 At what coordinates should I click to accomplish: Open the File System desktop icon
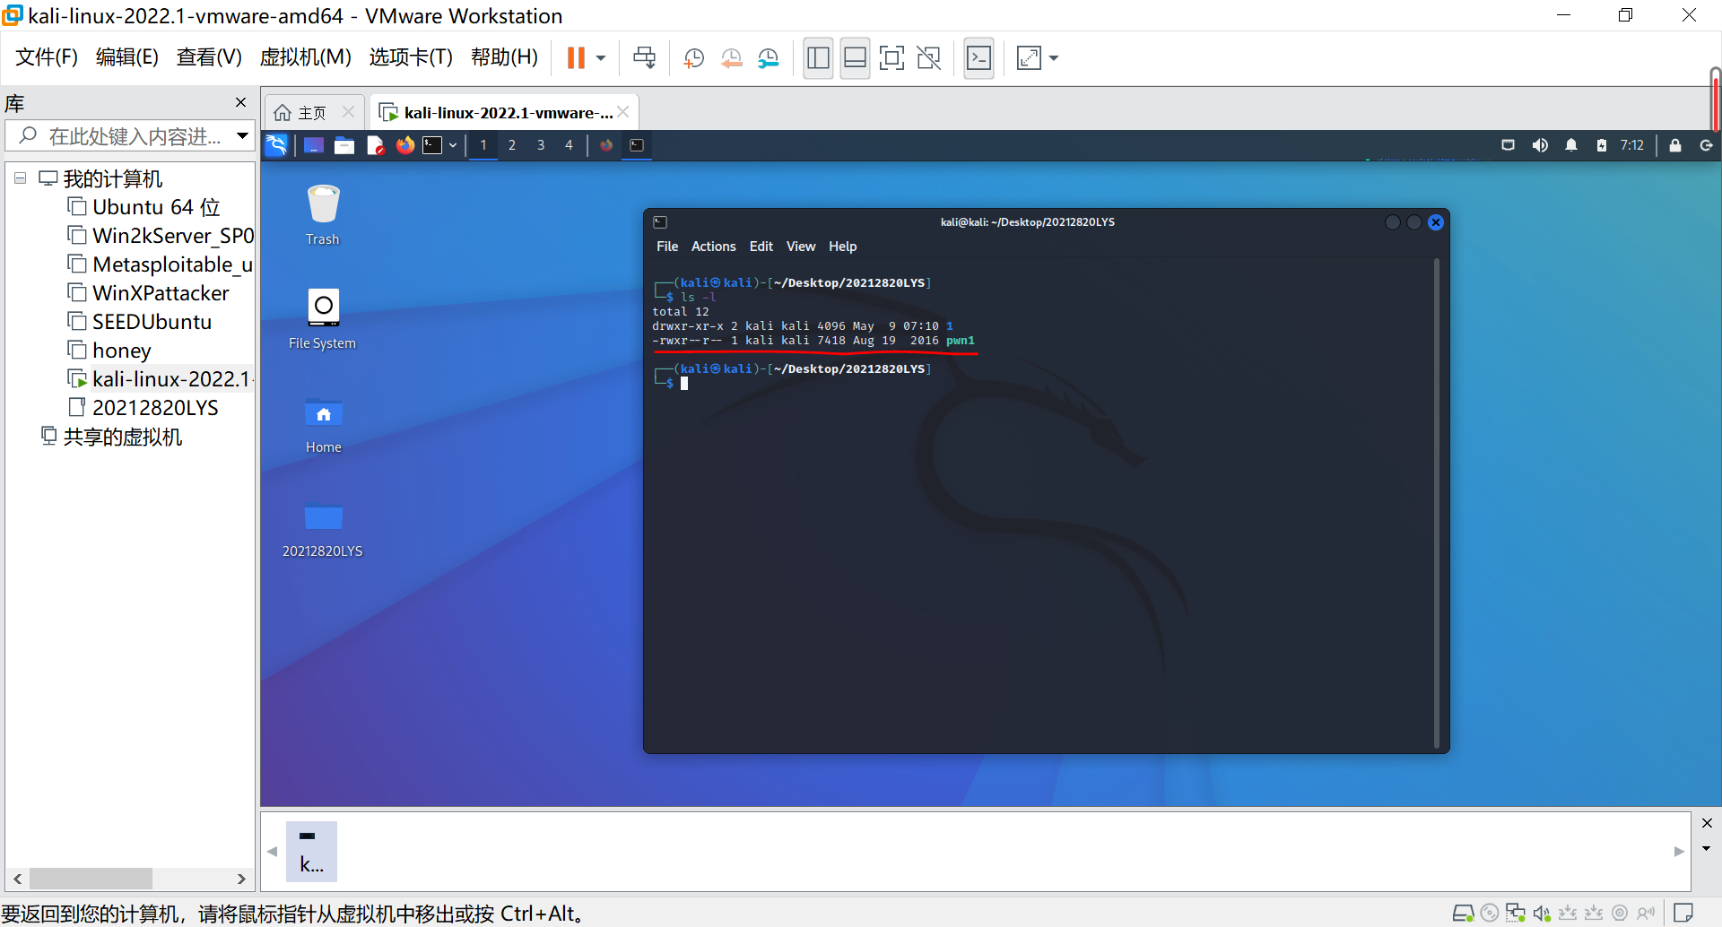(323, 319)
